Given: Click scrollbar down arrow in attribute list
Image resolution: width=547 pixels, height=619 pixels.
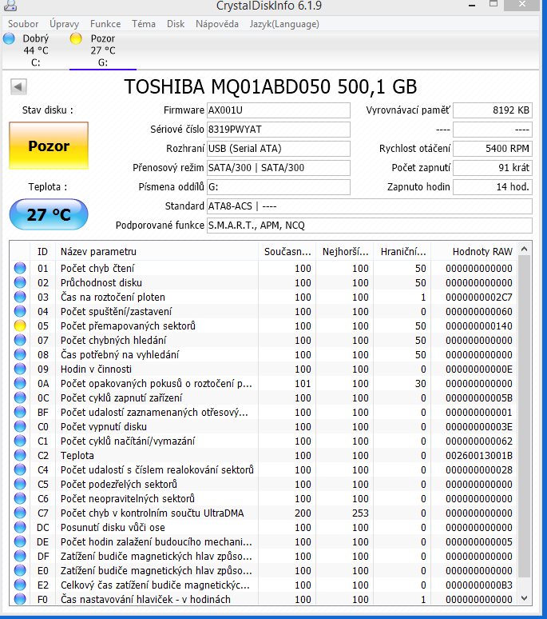Looking at the screenshot, I should tap(524, 598).
